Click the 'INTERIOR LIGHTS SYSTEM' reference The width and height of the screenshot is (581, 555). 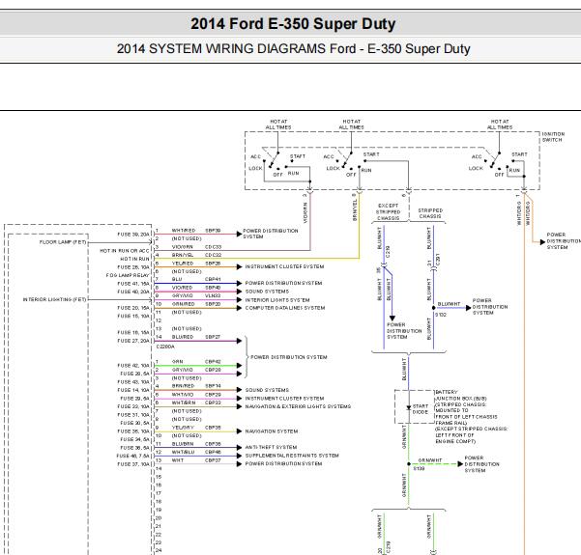277,300
